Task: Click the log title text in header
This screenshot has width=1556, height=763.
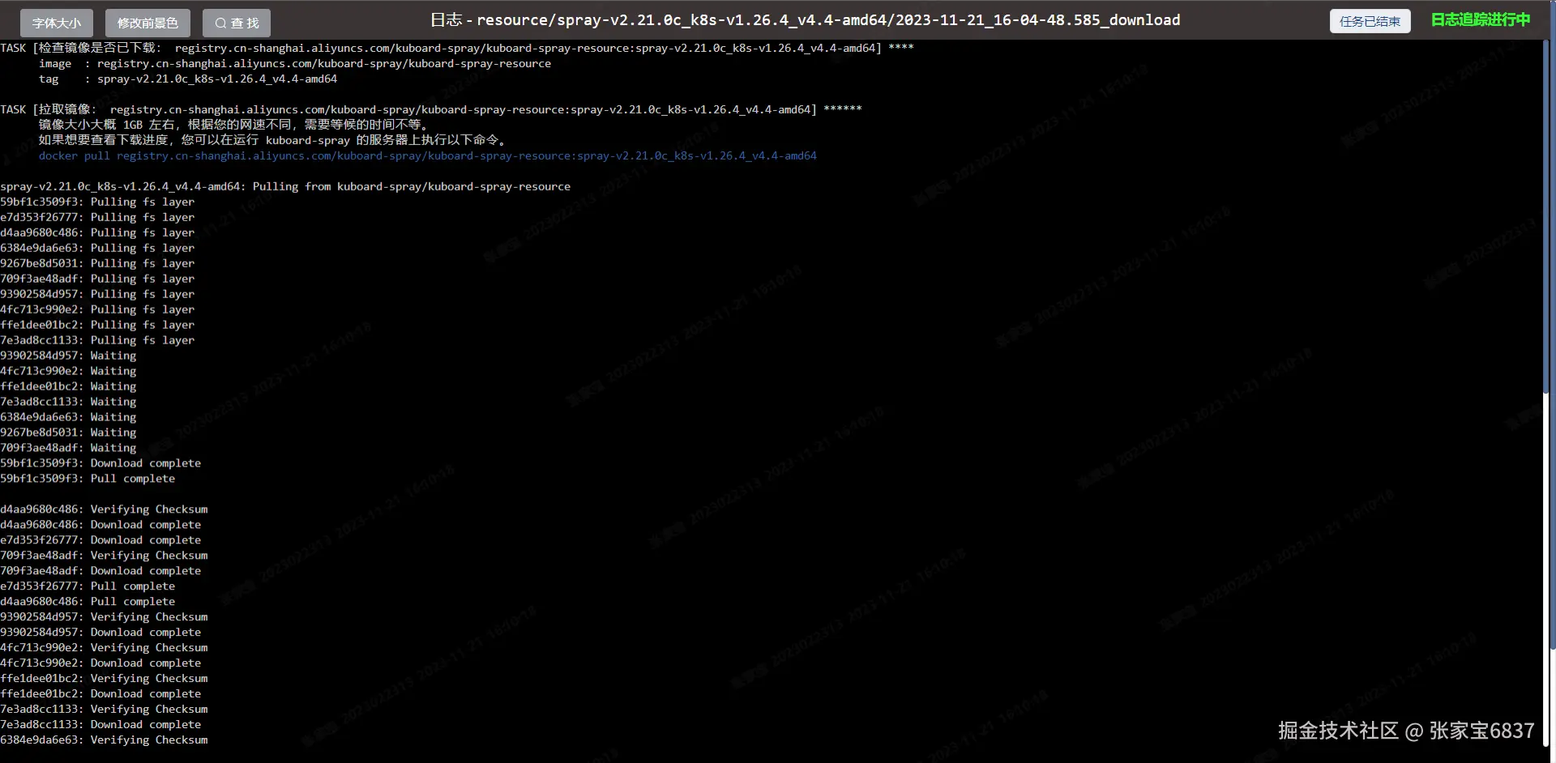Action: [805, 20]
